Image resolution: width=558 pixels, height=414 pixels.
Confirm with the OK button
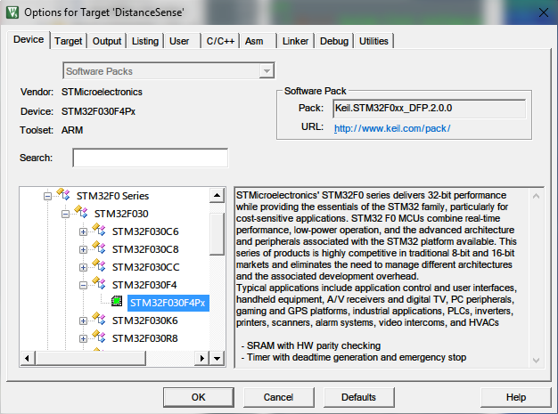199,397
